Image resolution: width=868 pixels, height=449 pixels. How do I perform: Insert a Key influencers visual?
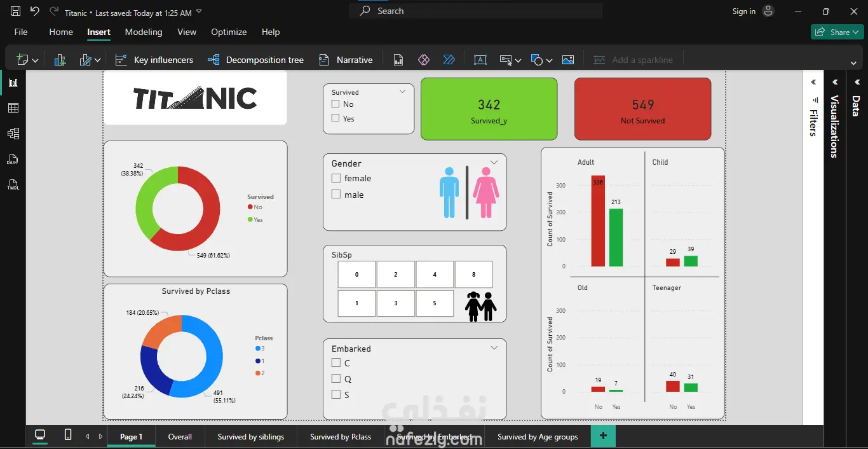click(x=154, y=60)
